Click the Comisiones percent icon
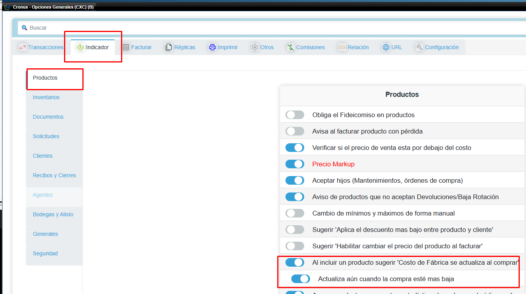This screenshot has width=526, height=294. (291, 47)
